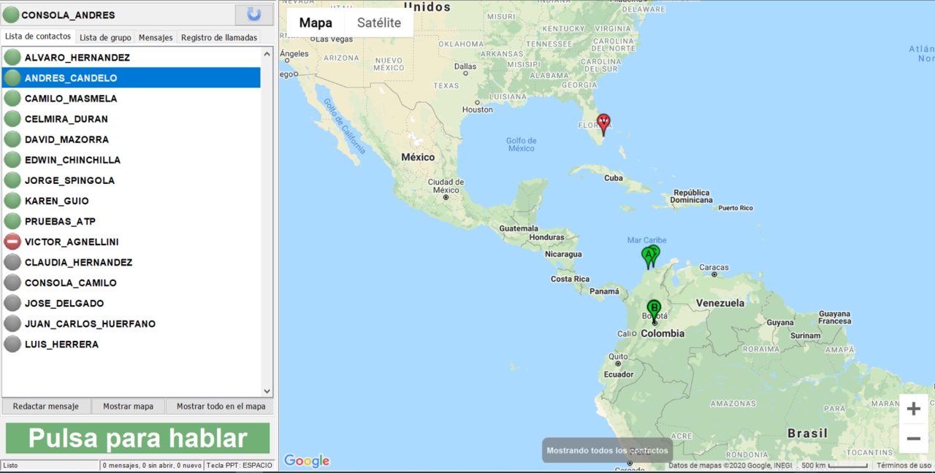Select contact JUAN_CARLOS_HUERFANO

coord(131,323)
